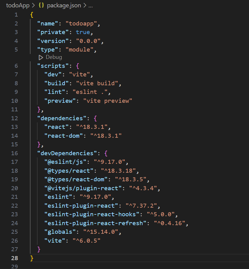Click the "react-dom" key on line 14
249x269 pixels.
(64, 136)
